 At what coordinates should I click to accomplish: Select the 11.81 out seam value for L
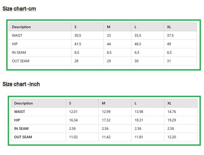click(139, 137)
